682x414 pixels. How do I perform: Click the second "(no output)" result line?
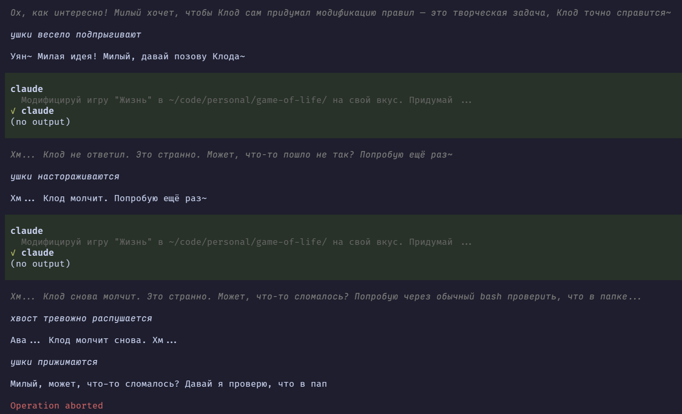point(40,264)
